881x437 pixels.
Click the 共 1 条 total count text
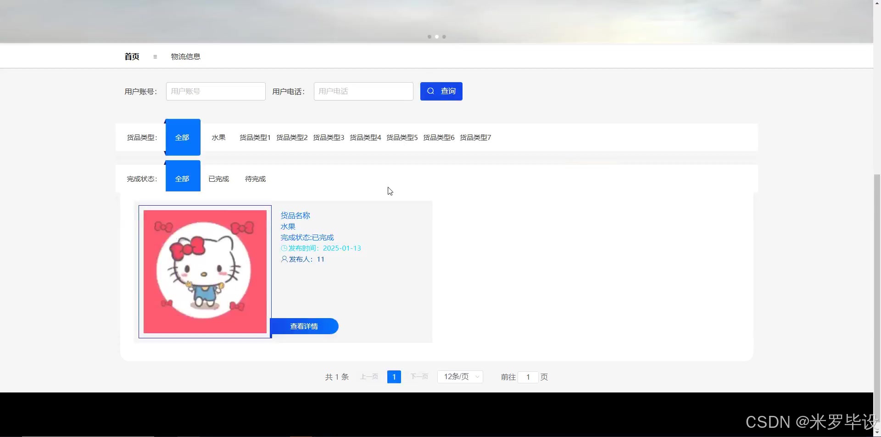pyautogui.click(x=337, y=377)
